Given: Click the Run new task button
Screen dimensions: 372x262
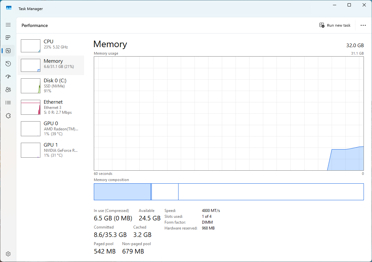Looking at the screenshot, I should [335, 25].
